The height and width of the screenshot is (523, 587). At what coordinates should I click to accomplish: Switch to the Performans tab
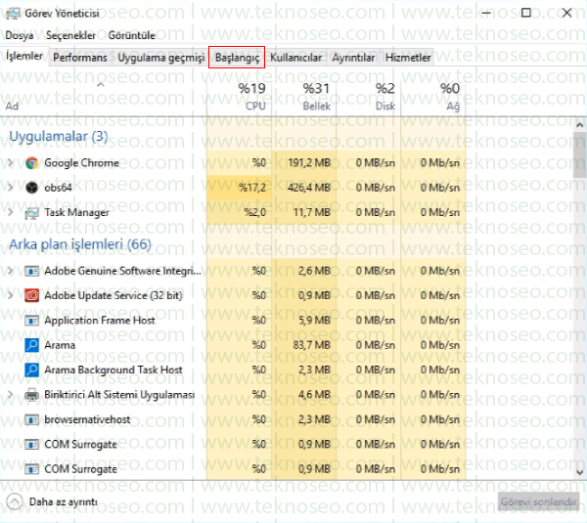pyautogui.click(x=80, y=58)
